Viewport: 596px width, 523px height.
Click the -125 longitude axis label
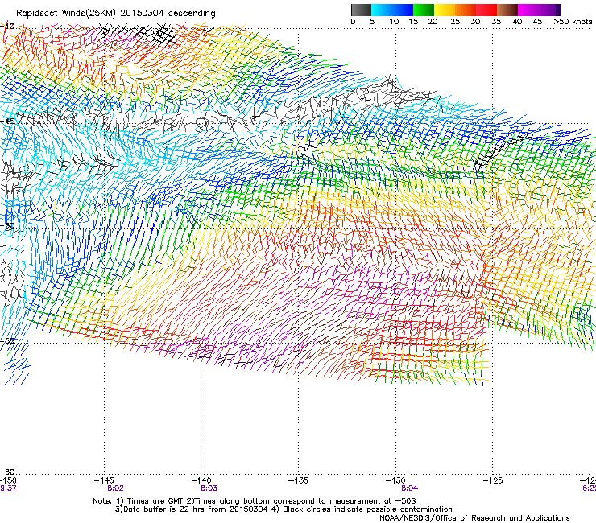point(492,480)
